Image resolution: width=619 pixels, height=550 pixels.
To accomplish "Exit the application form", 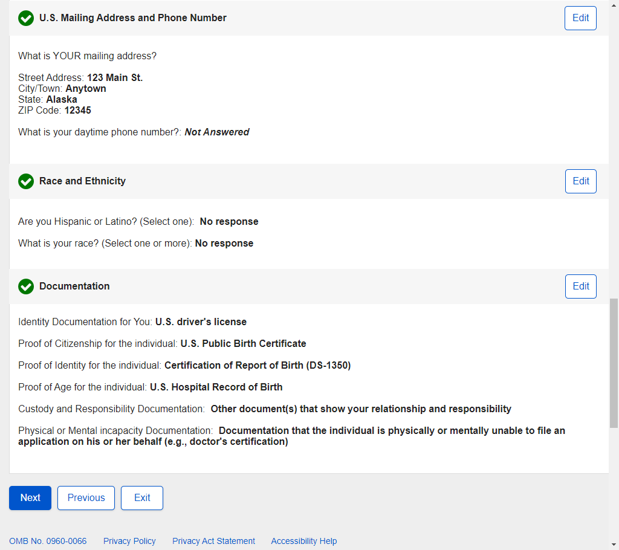I will tap(142, 498).
